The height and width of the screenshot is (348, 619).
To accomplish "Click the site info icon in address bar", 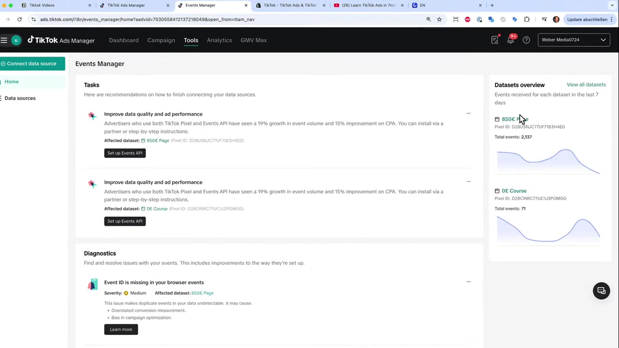I will click(33, 19).
